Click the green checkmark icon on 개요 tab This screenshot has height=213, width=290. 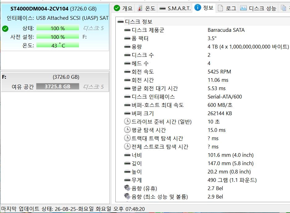117,8
